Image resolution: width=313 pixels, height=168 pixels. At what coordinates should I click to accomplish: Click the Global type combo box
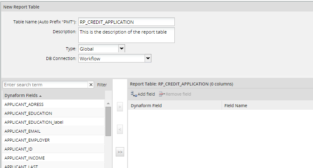click(98, 48)
